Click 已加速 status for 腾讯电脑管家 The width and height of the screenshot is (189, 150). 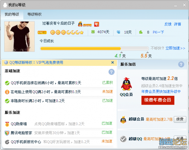107,132
